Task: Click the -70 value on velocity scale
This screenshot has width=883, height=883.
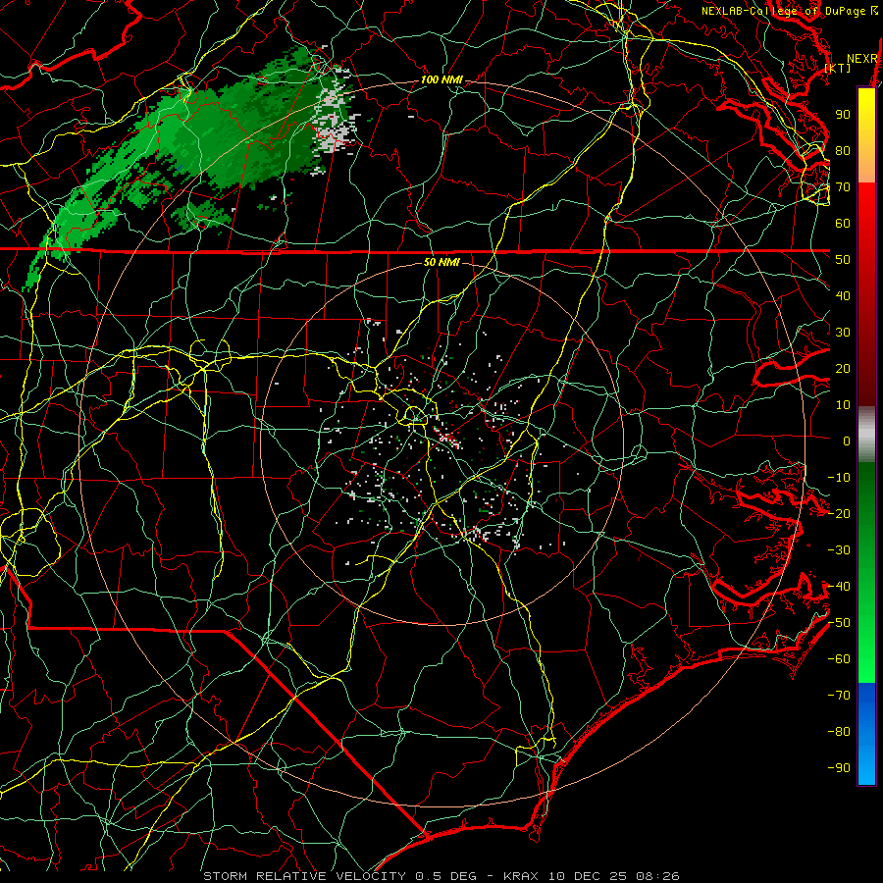Action: pos(839,696)
